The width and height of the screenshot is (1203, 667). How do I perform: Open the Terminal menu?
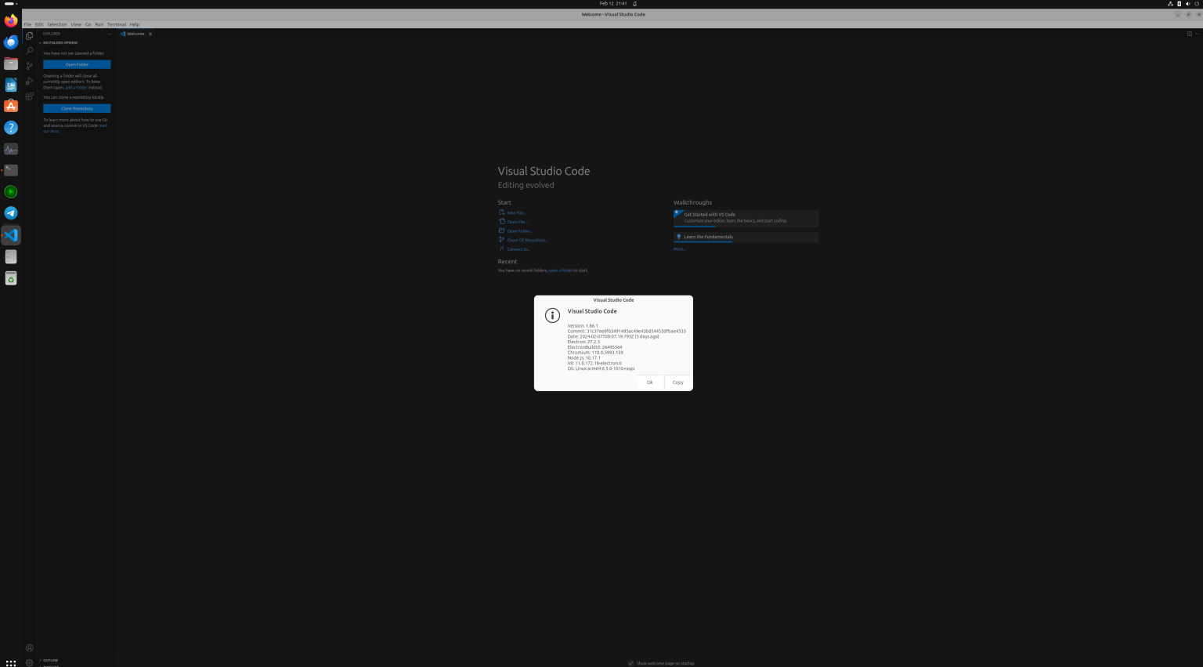(116, 24)
